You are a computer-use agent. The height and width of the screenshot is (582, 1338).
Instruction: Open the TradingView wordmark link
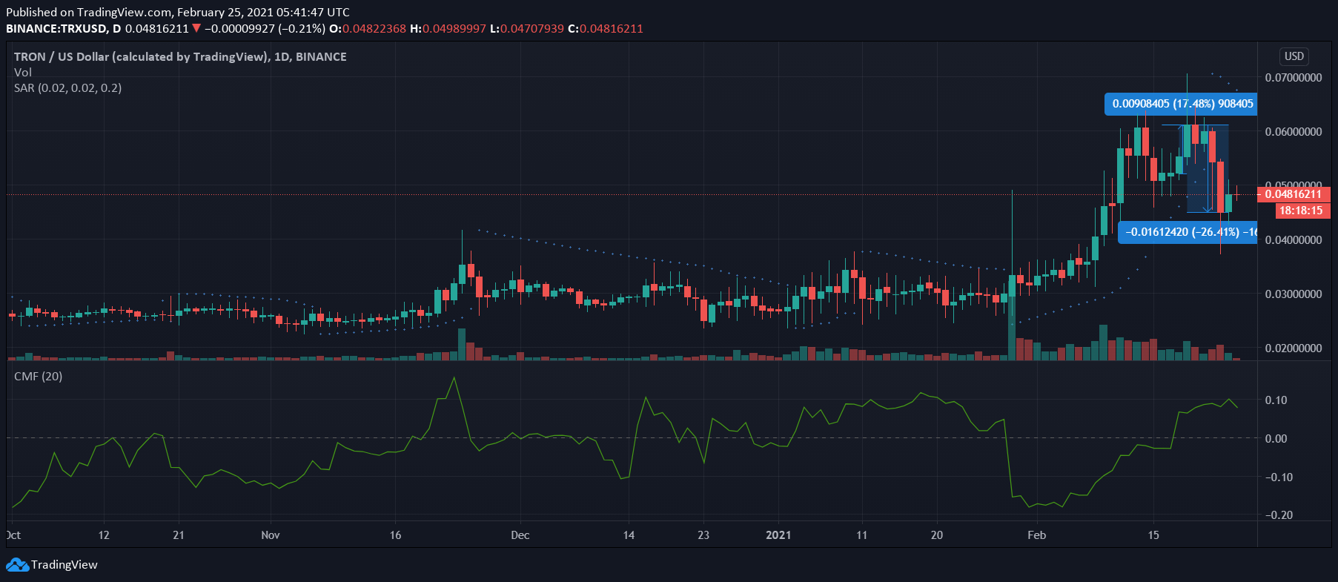(x=64, y=565)
